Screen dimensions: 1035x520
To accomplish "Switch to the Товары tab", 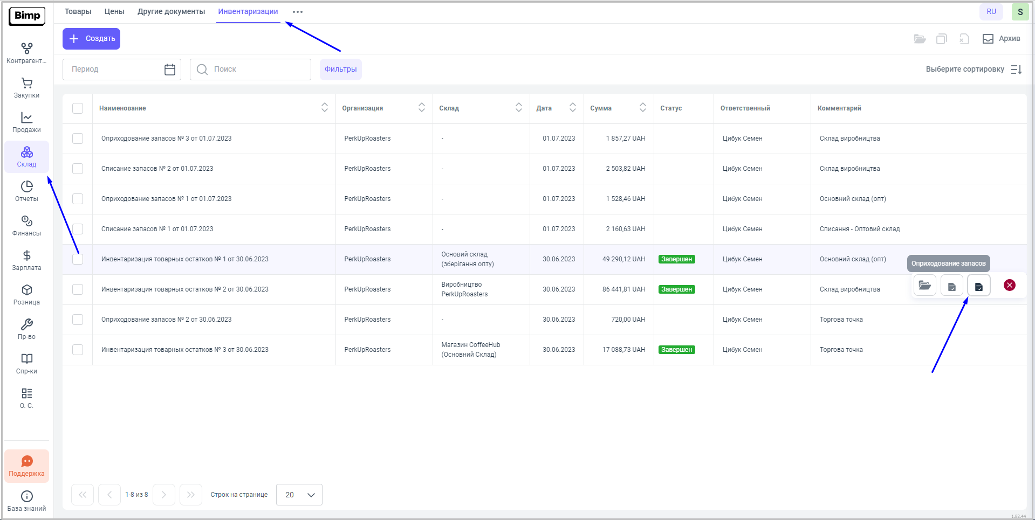I will point(78,11).
